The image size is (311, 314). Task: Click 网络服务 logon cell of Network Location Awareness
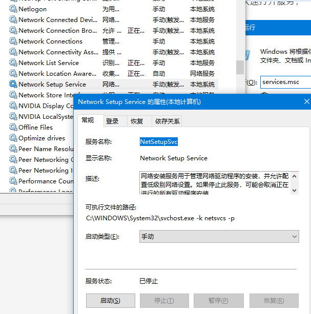202,73
